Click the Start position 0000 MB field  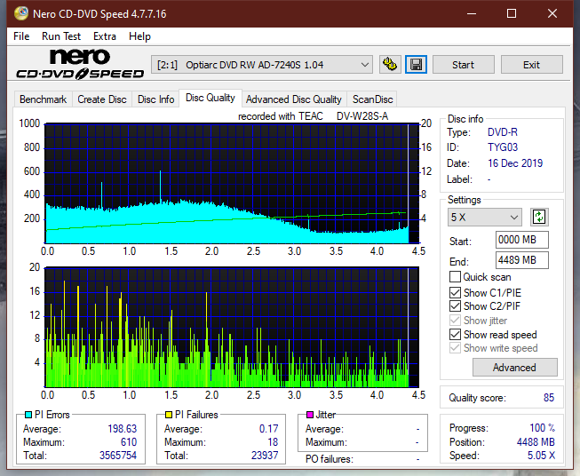click(521, 240)
